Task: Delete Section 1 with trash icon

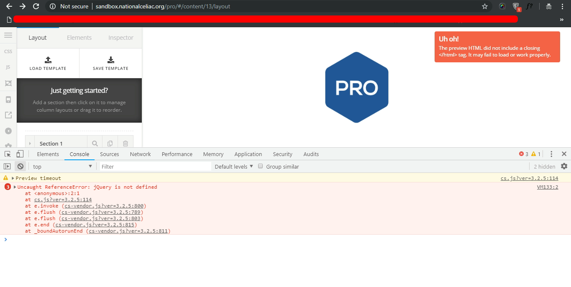Action: click(x=125, y=143)
